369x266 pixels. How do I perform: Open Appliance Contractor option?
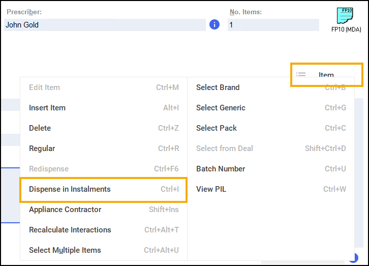[x=65, y=210]
